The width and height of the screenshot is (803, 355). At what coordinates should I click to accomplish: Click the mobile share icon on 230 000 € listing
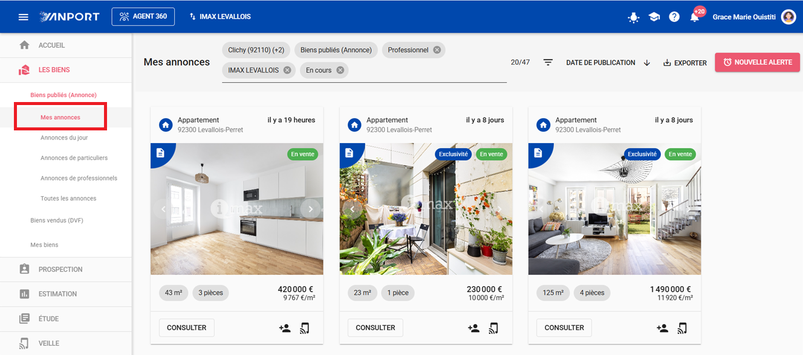click(x=493, y=328)
